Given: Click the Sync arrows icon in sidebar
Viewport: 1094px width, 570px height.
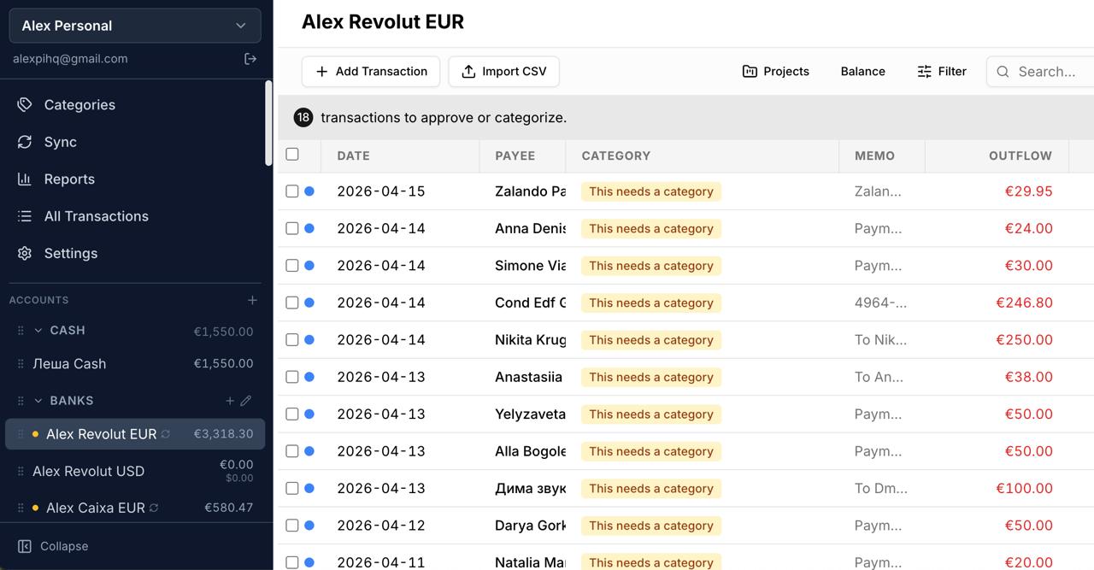Looking at the screenshot, I should point(25,142).
